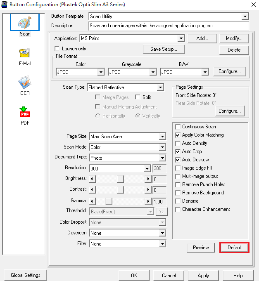Expand the Document Type dropdown
259x281 pixels.
tap(162, 158)
